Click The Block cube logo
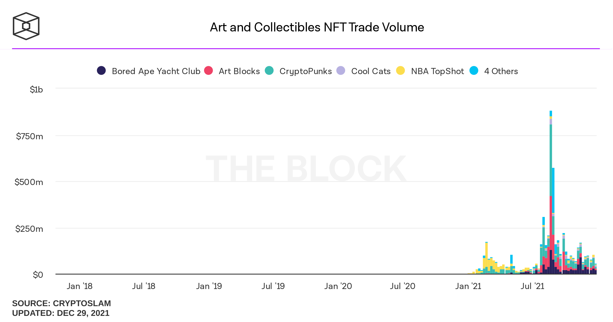The image size is (613, 322). pos(26,26)
